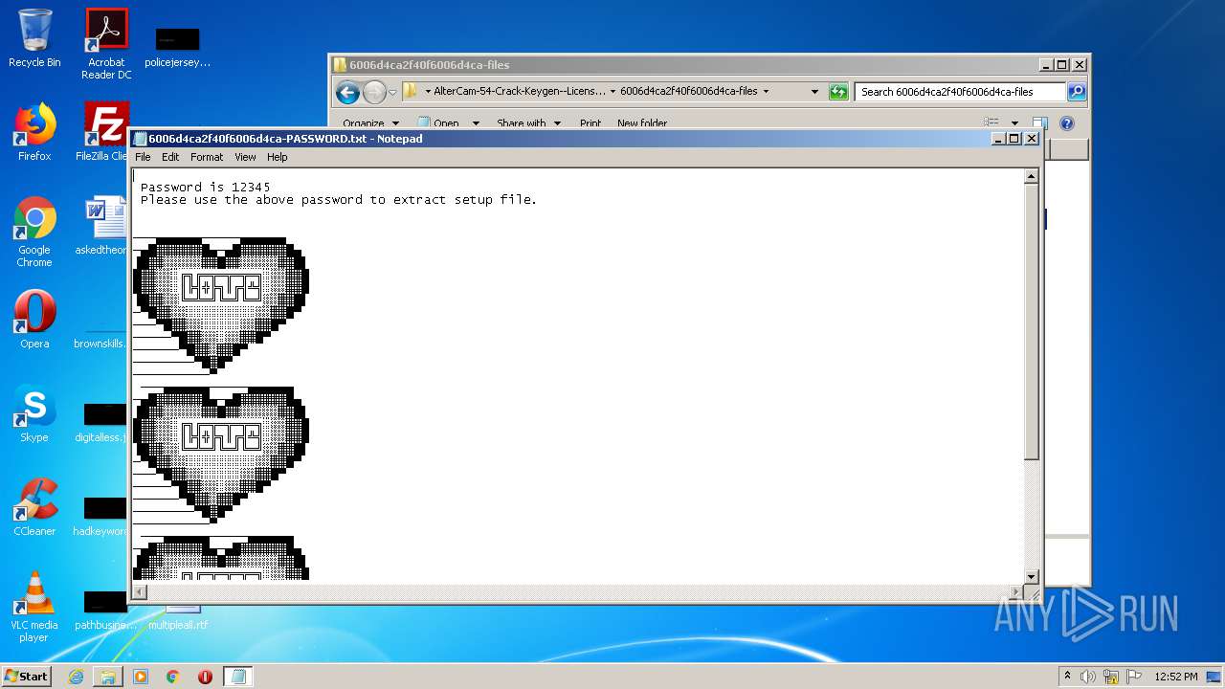Expand dropdown after 6006d4ca2f40f6006d4ca-files breadcrumb
Image resolution: width=1225 pixels, height=689 pixels.
(x=766, y=92)
